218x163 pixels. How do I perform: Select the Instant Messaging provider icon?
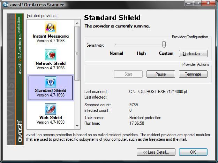[51, 28]
